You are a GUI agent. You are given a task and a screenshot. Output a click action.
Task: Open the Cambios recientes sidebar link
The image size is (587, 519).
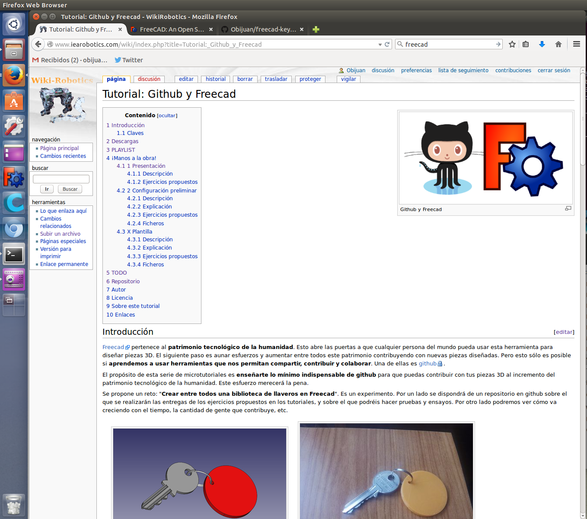pyautogui.click(x=63, y=156)
